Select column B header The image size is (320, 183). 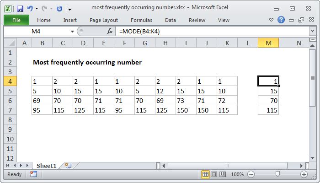pyautogui.click(x=42, y=43)
